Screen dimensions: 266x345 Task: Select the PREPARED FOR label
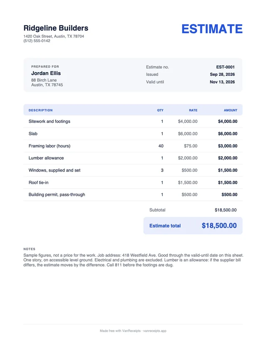pyautogui.click(x=45, y=66)
